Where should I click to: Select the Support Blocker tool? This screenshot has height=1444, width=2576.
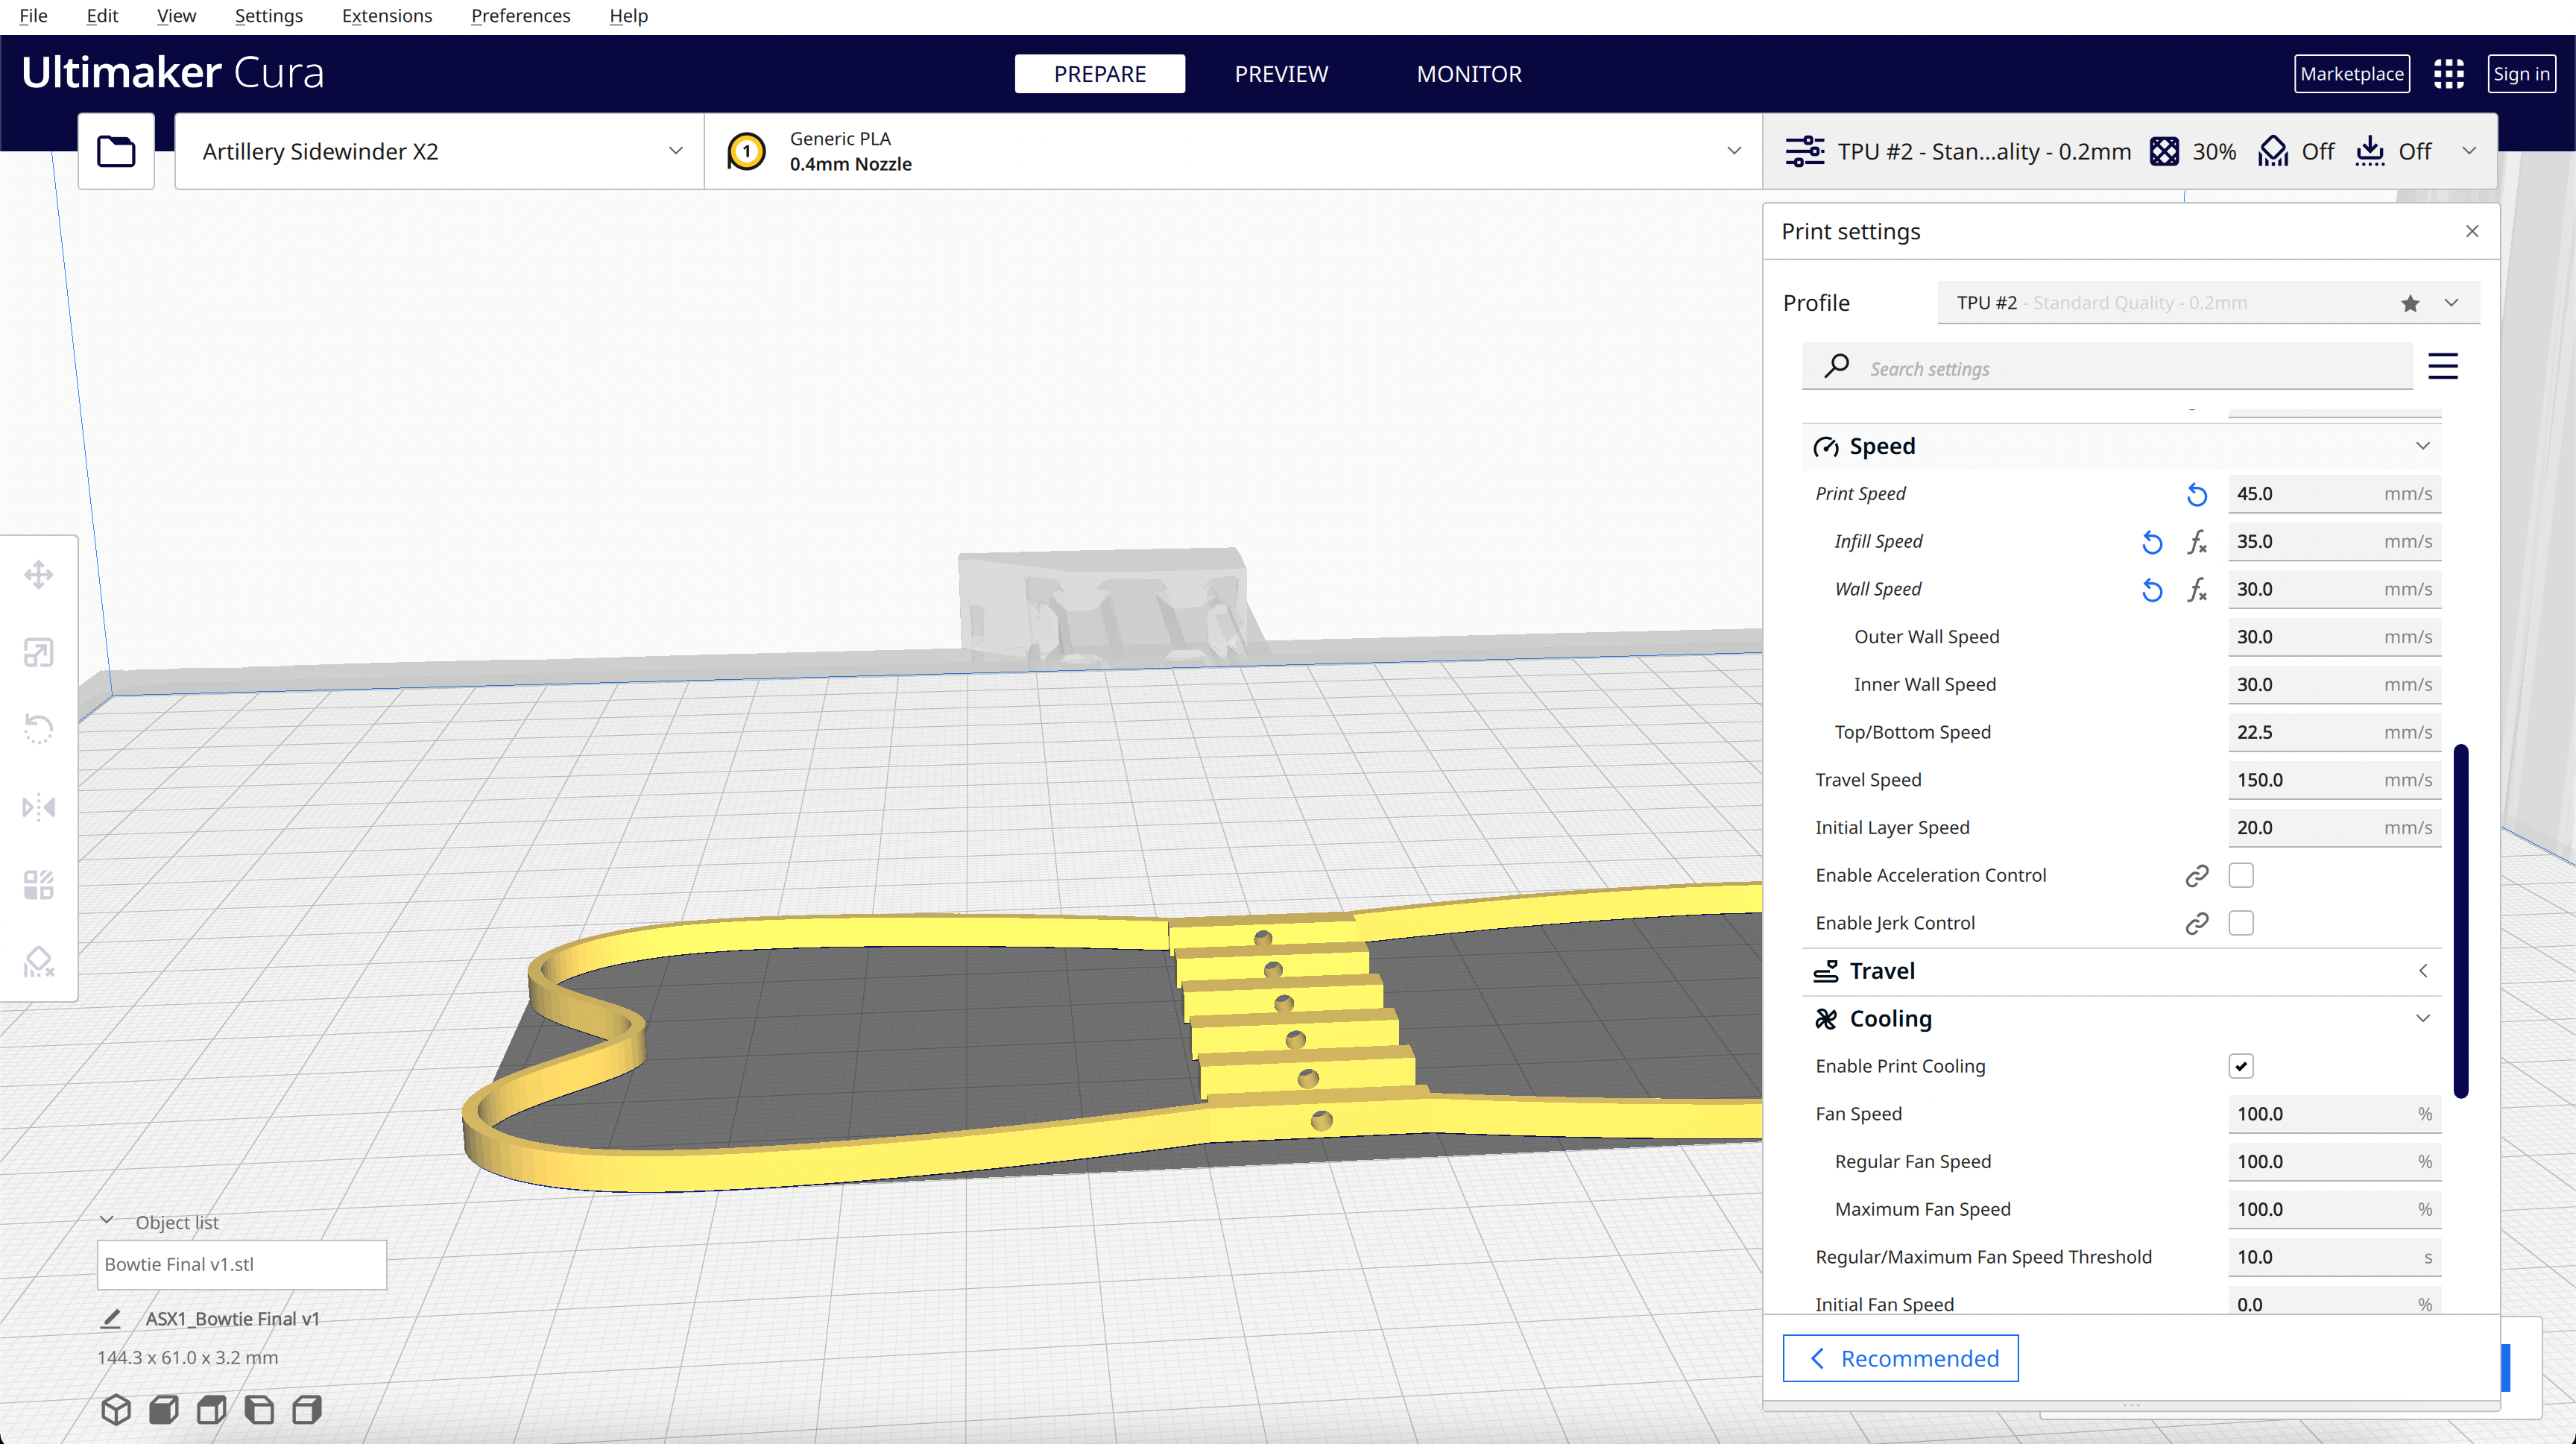(x=38, y=962)
